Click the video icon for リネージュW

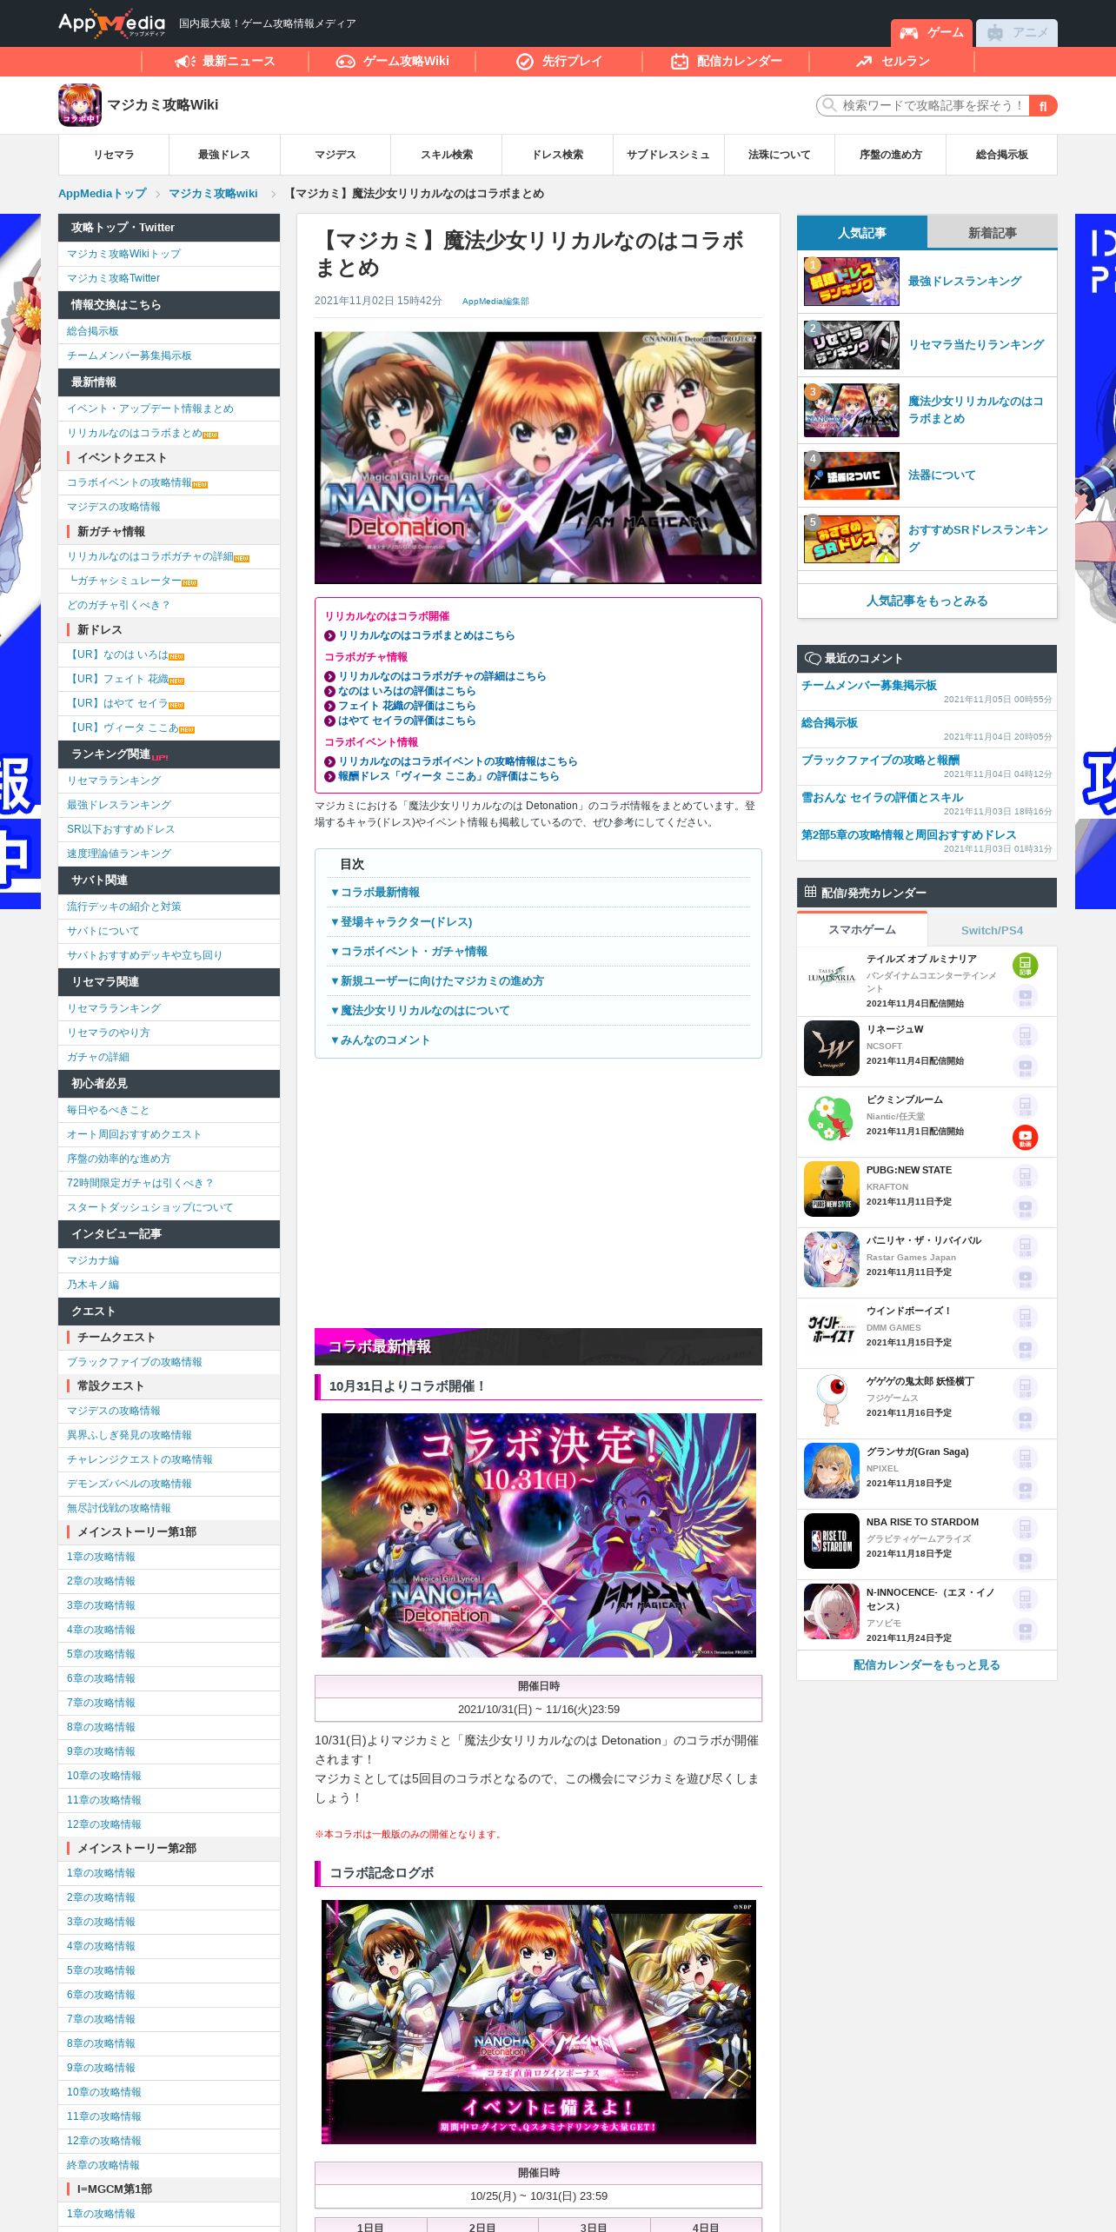pyautogui.click(x=1025, y=1066)
